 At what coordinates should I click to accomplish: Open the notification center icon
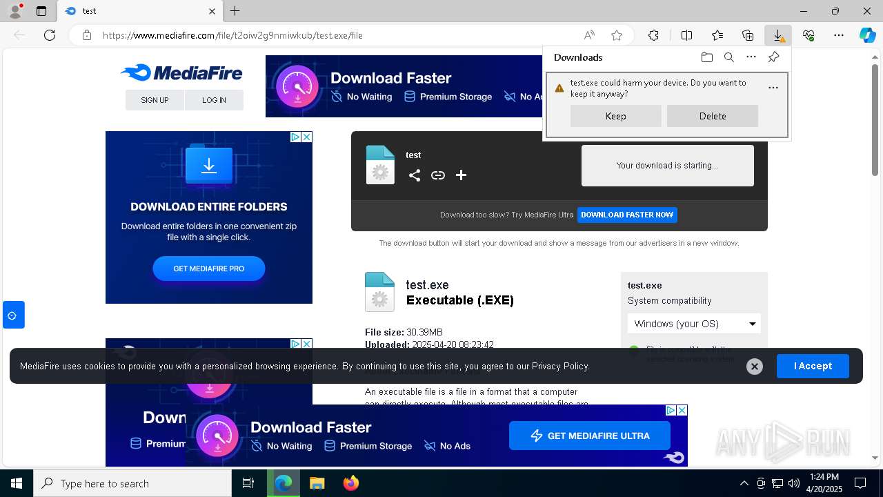point(860,483)
